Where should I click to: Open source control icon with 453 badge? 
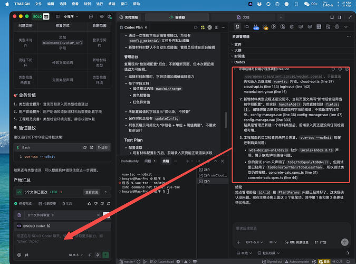click(x=256, y=27)
